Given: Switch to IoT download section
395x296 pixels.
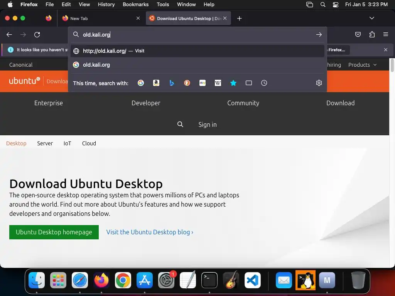Looking at the screenshot, I should (67, 143).
